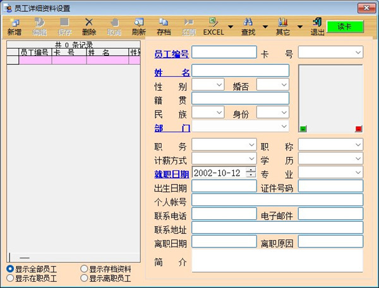Viewport: 379px width, 288px height.
Task: Open the 婚否 dropdown
Action: click(x=273, y=84)
